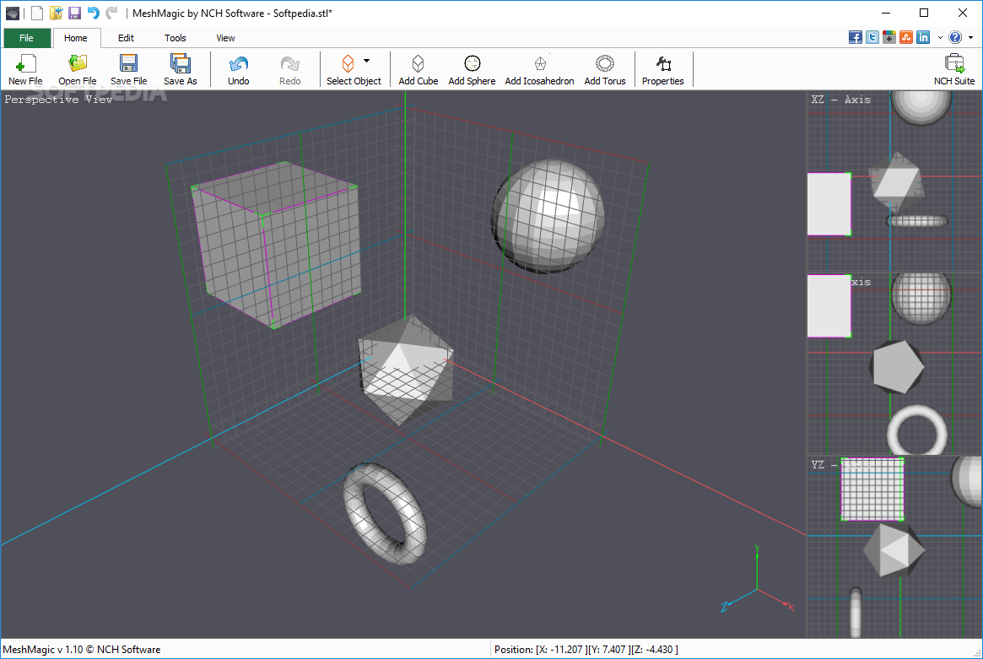
Task: Click the quick access Redo arrow
Action: [111, 13]
